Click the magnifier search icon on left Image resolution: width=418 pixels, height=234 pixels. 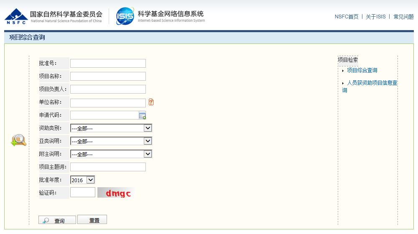[18, 140]
